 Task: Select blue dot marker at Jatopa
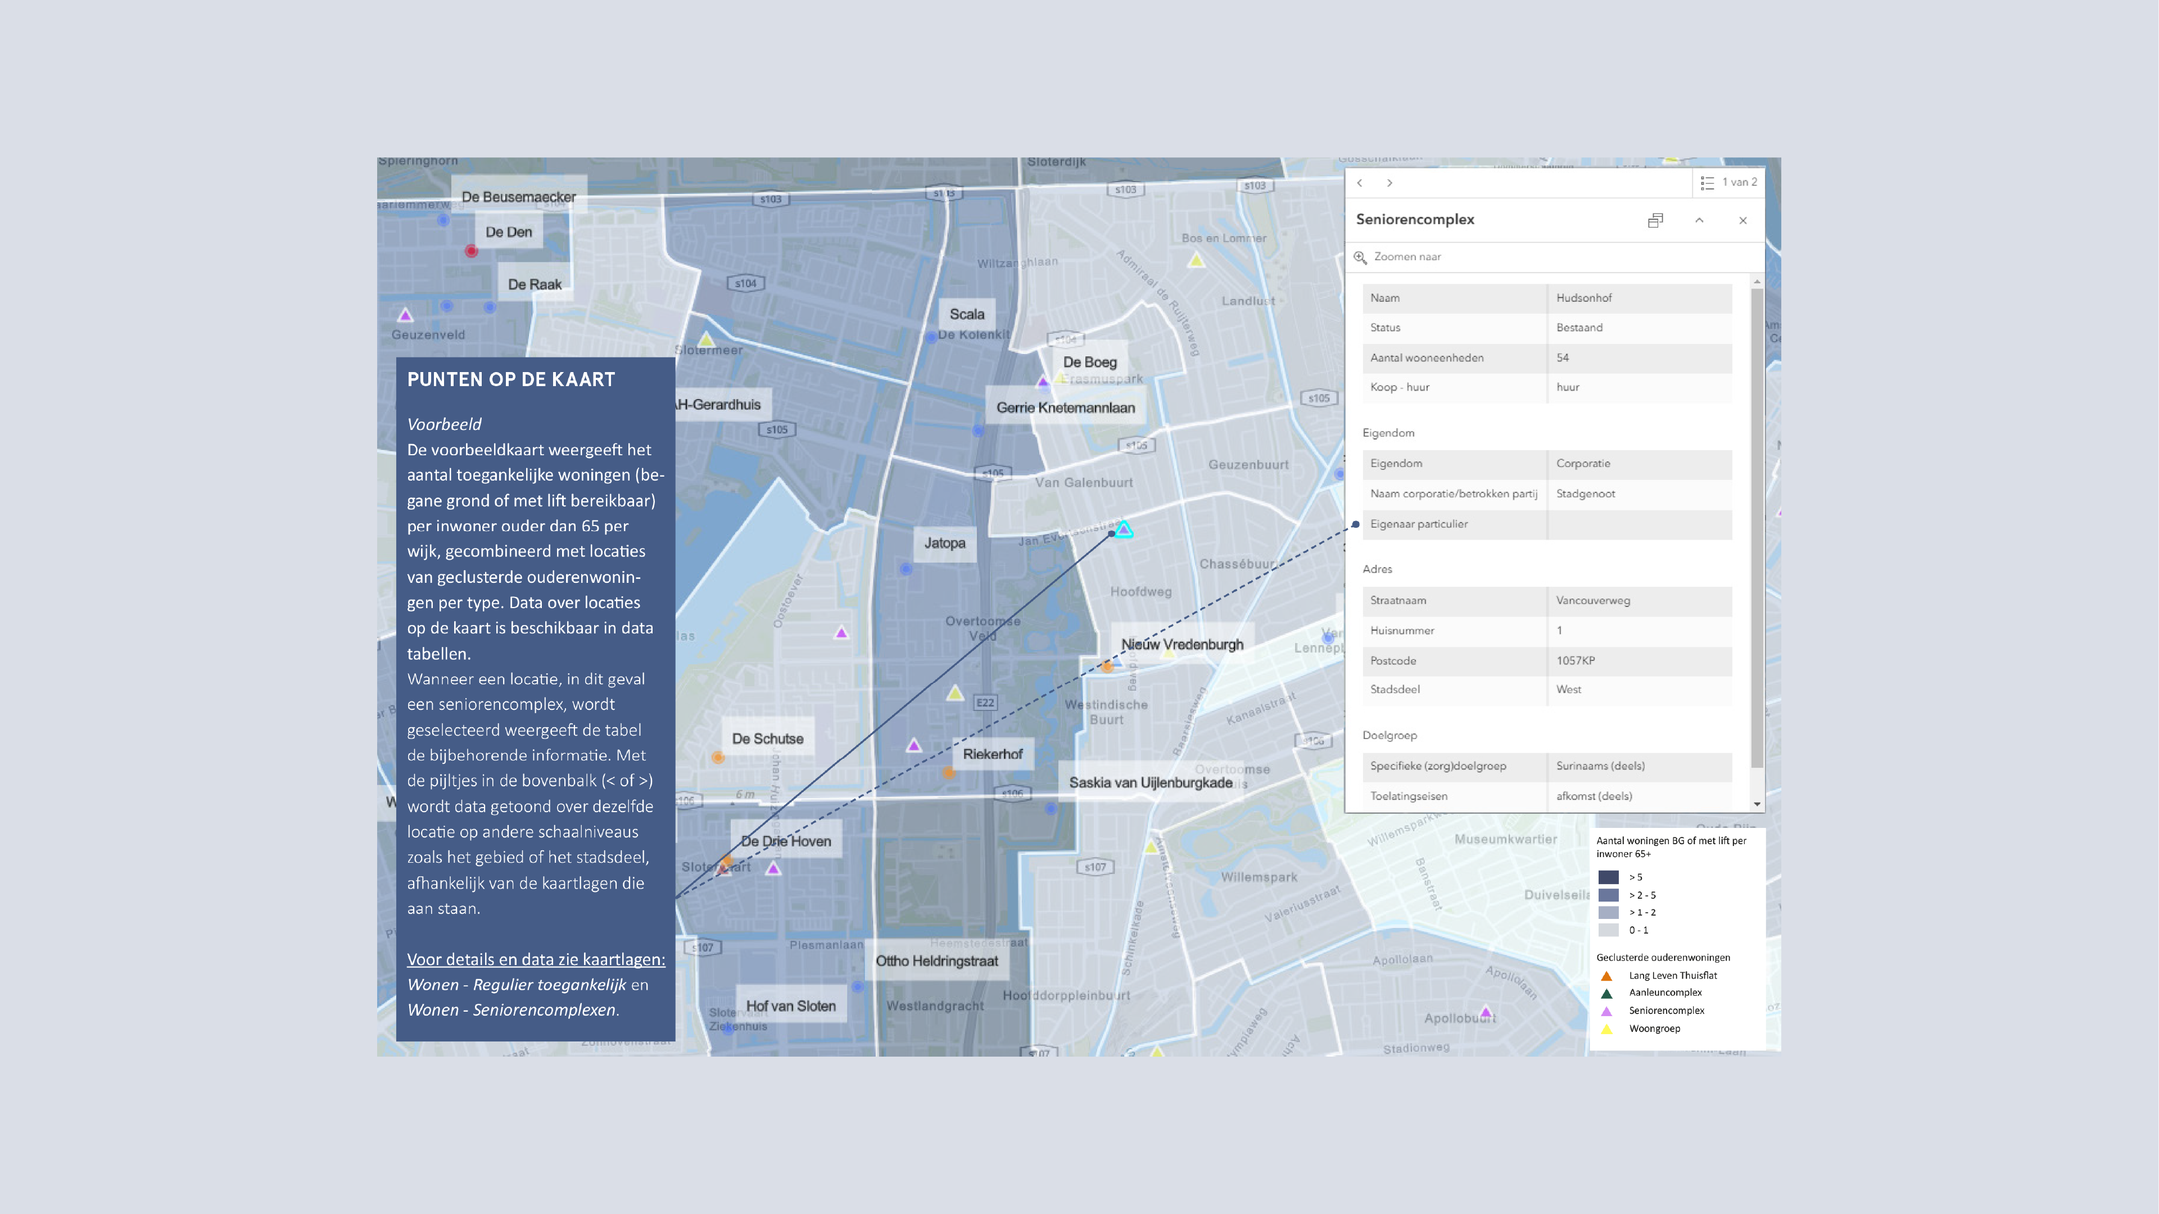pos(906,569)
